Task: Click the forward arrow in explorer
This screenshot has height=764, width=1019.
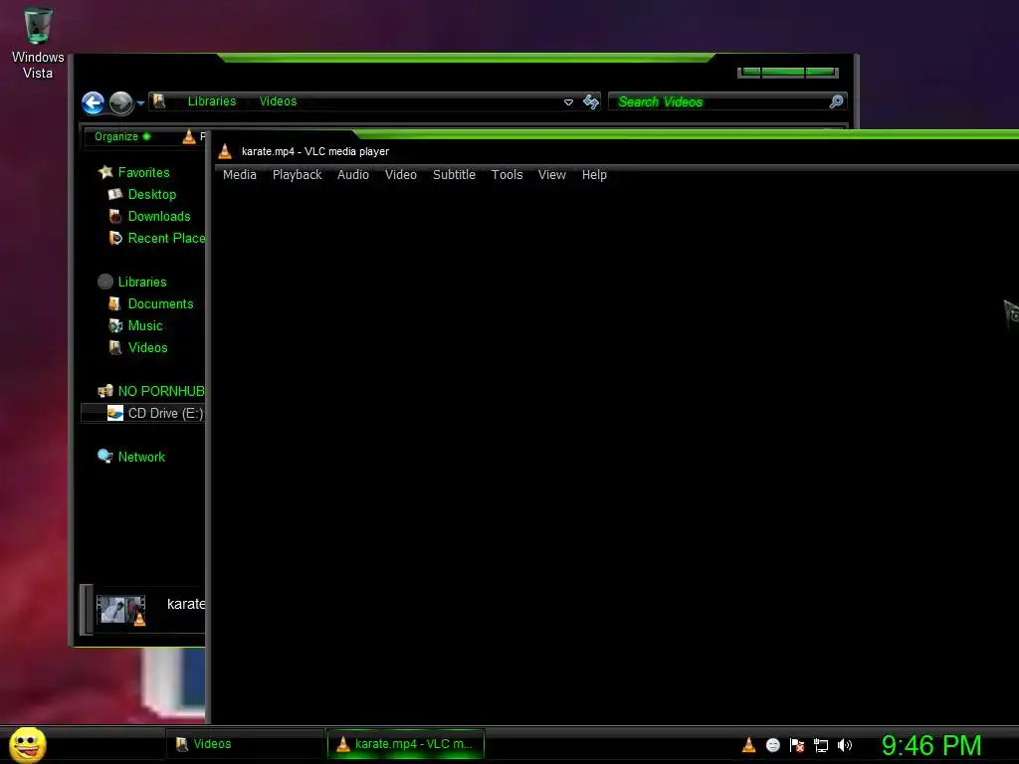Action: point(120,102)
